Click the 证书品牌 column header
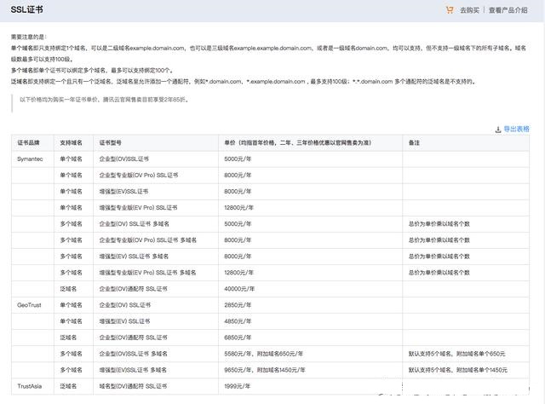The height and width of the screenshot is (404, 545). 30,144
